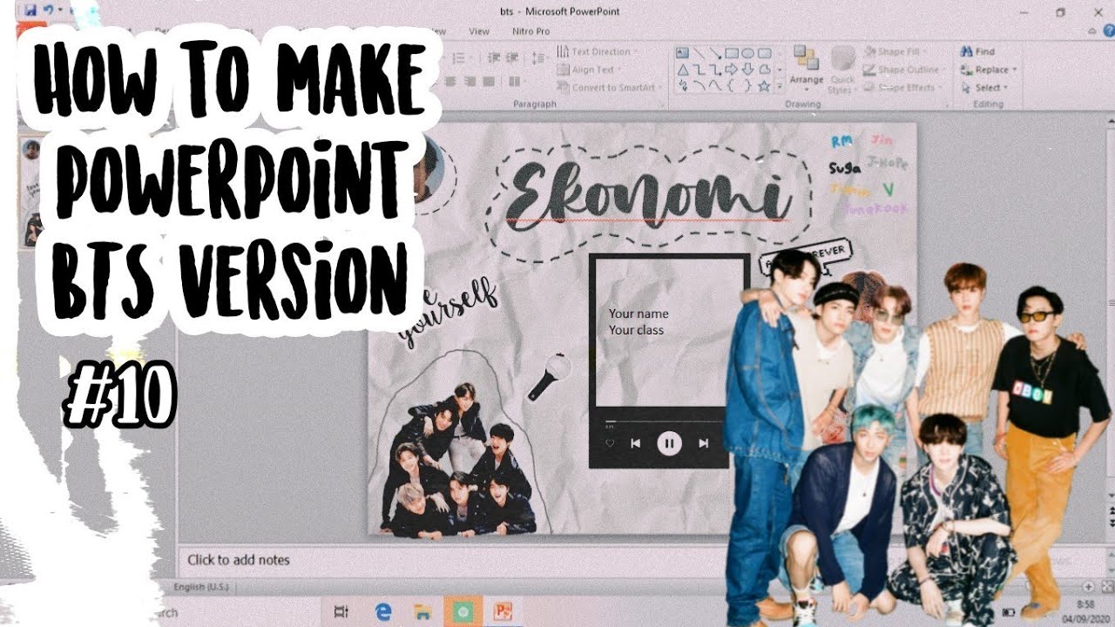This screenshot has width=1115, height=627.
Task: Open the Shape Outline dropdown
Action: point(906,70)
